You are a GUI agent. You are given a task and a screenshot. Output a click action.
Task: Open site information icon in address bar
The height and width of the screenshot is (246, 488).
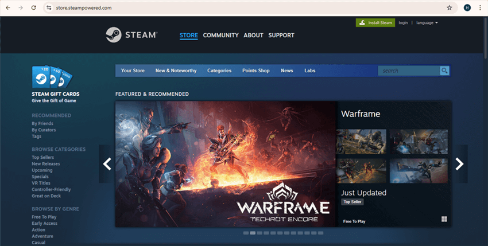[49, 8]
